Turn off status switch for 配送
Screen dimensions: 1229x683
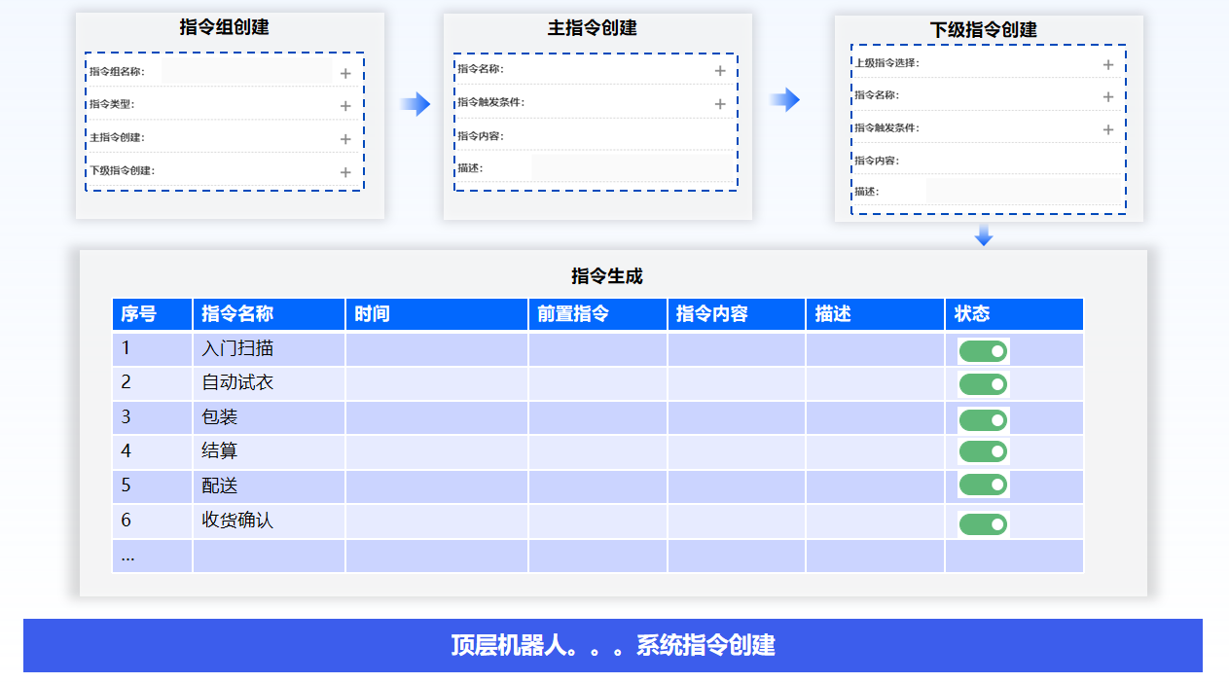[x=983, y=485]
